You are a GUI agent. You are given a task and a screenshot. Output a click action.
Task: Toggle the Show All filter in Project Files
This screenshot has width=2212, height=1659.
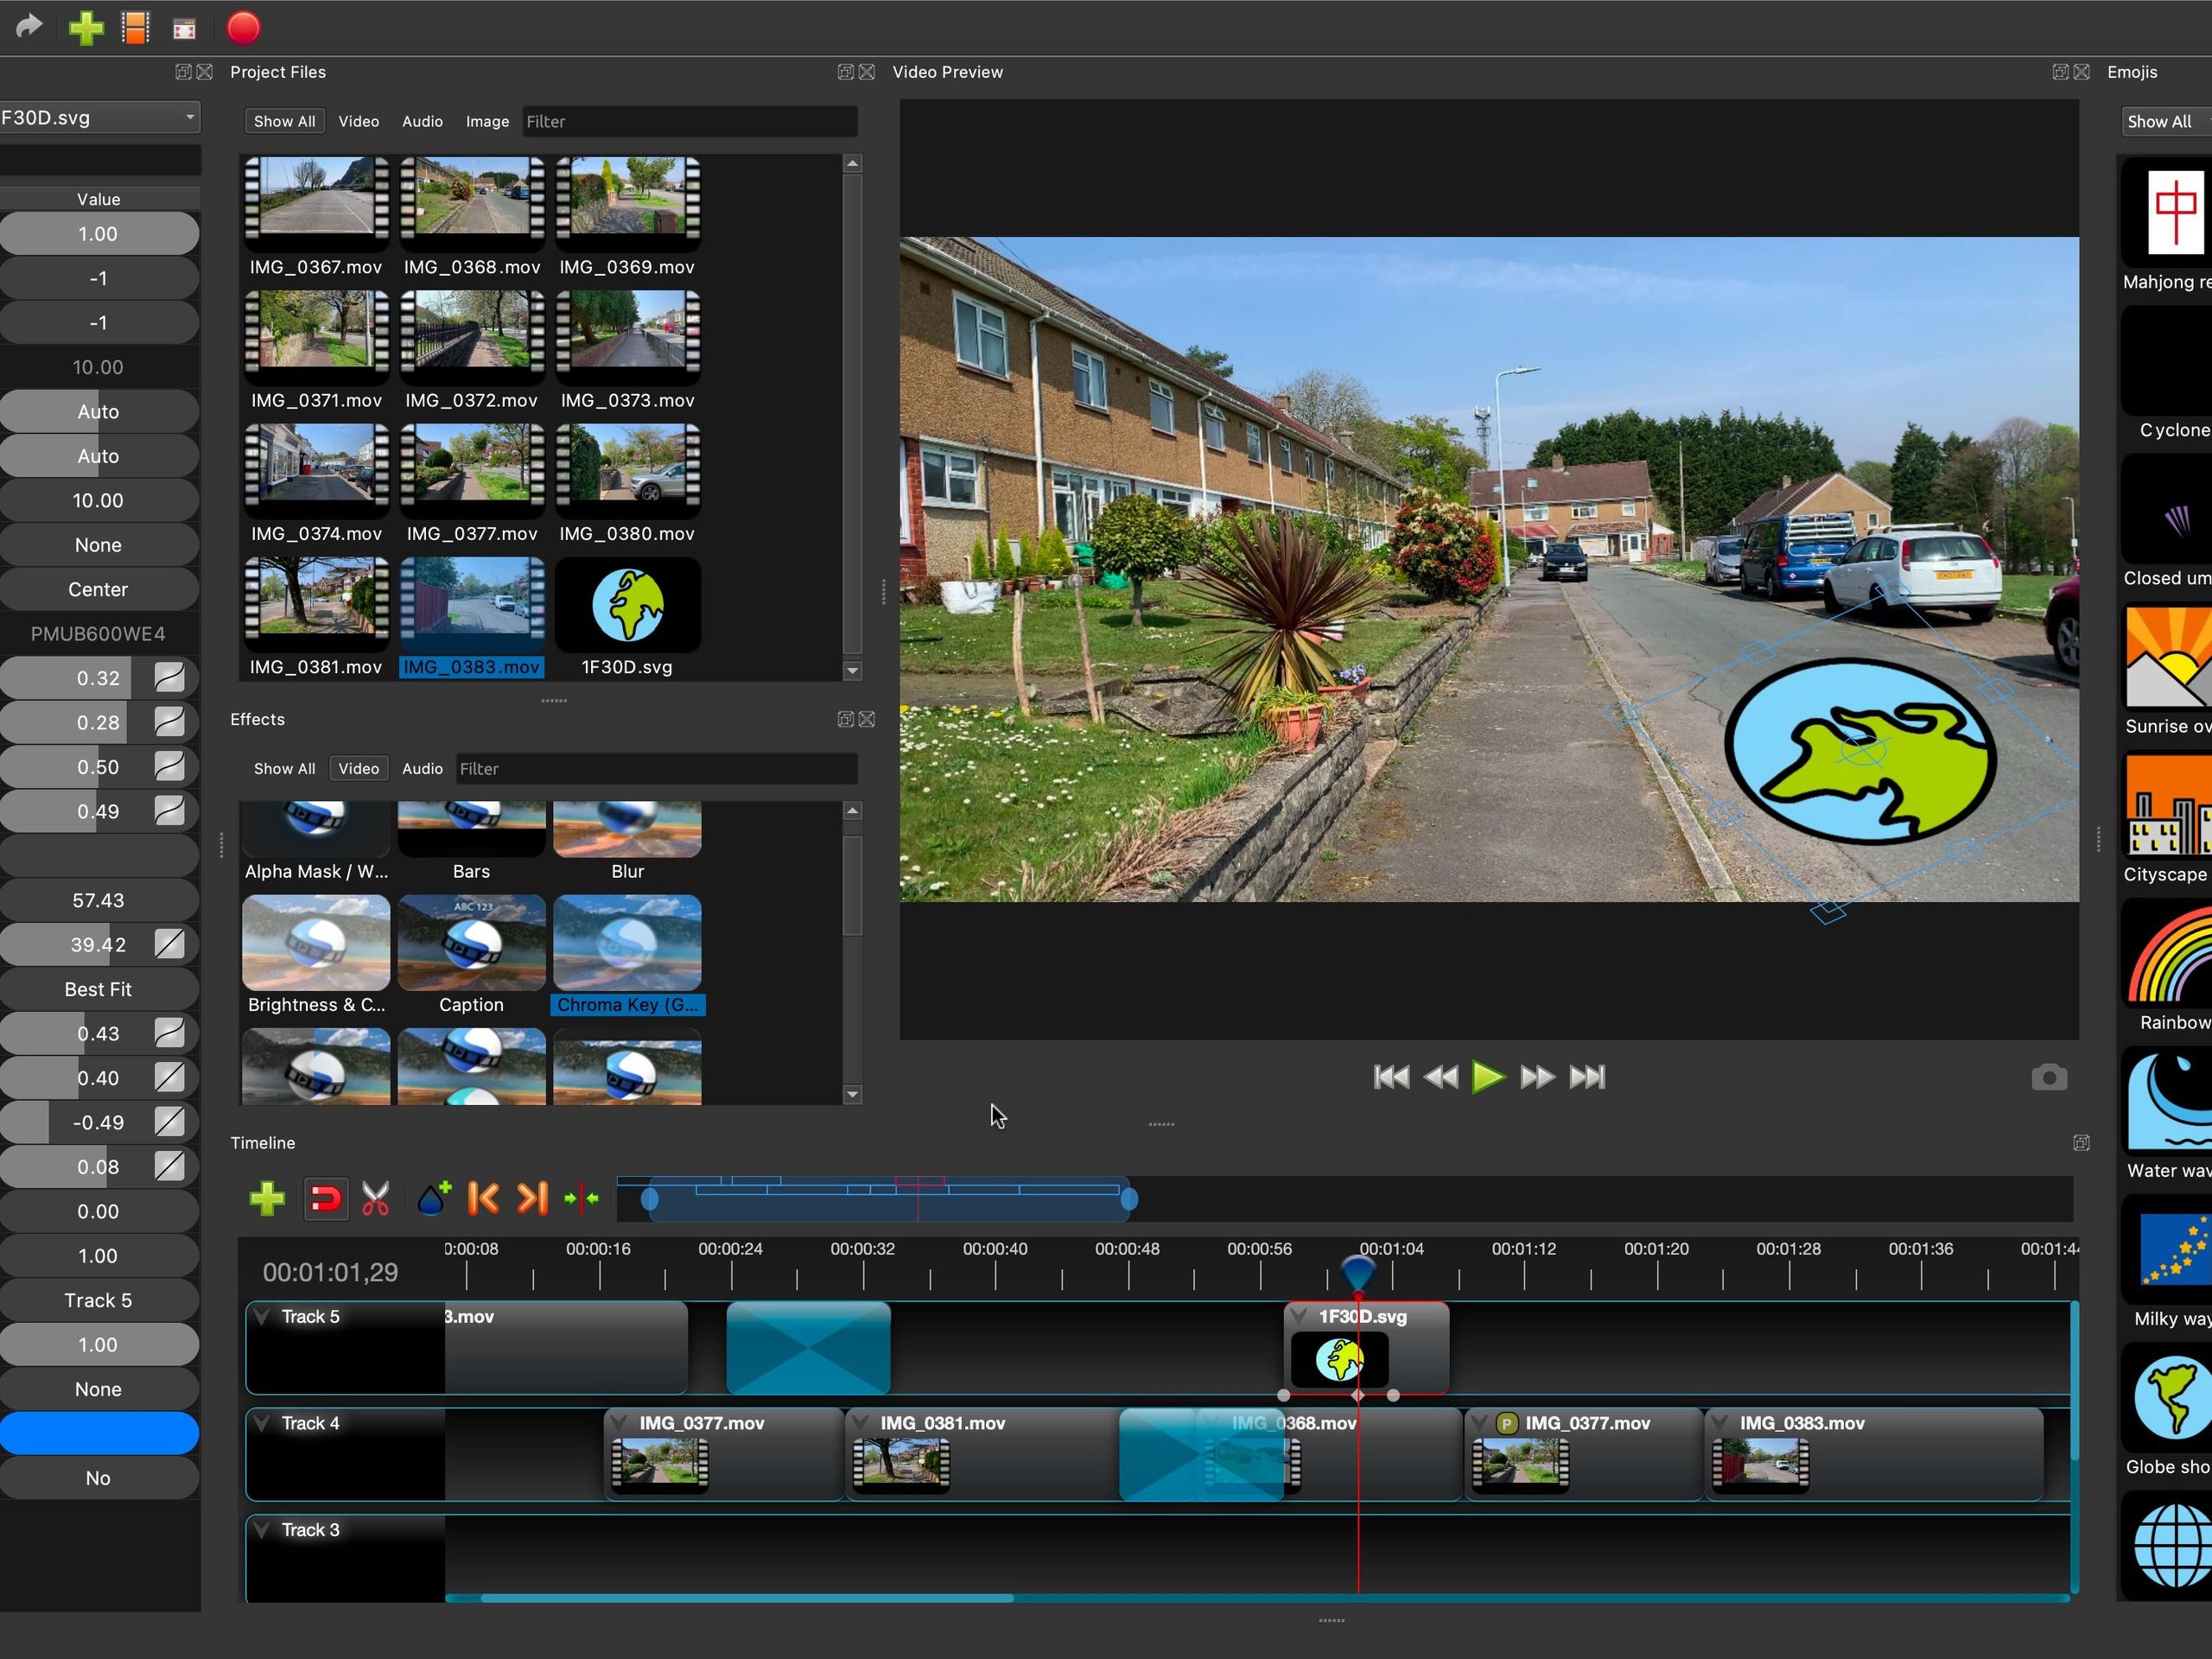(284, 121)
